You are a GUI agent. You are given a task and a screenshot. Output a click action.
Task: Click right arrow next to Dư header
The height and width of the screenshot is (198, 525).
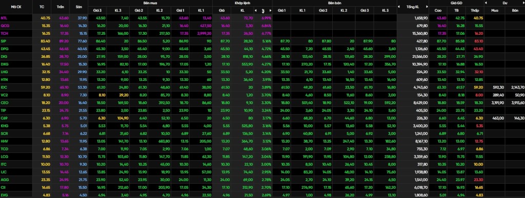coord(523,3)
